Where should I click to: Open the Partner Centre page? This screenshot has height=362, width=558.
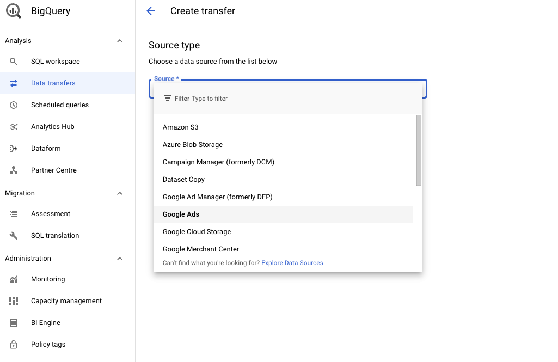tap(54, 170)
